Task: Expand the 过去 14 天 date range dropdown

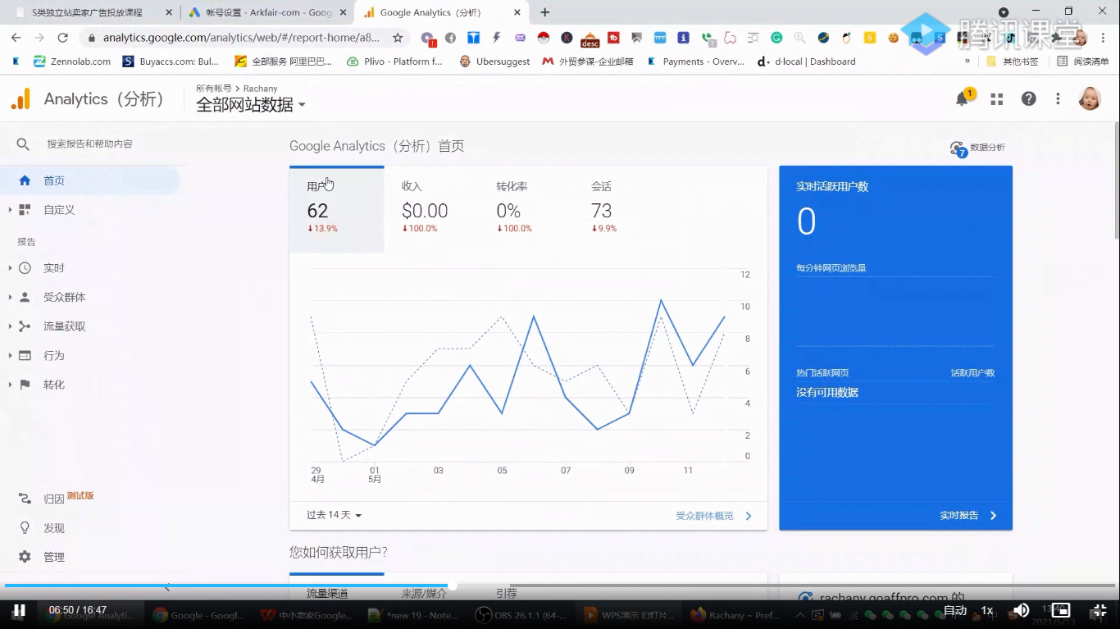Action: tap(333, 515)
